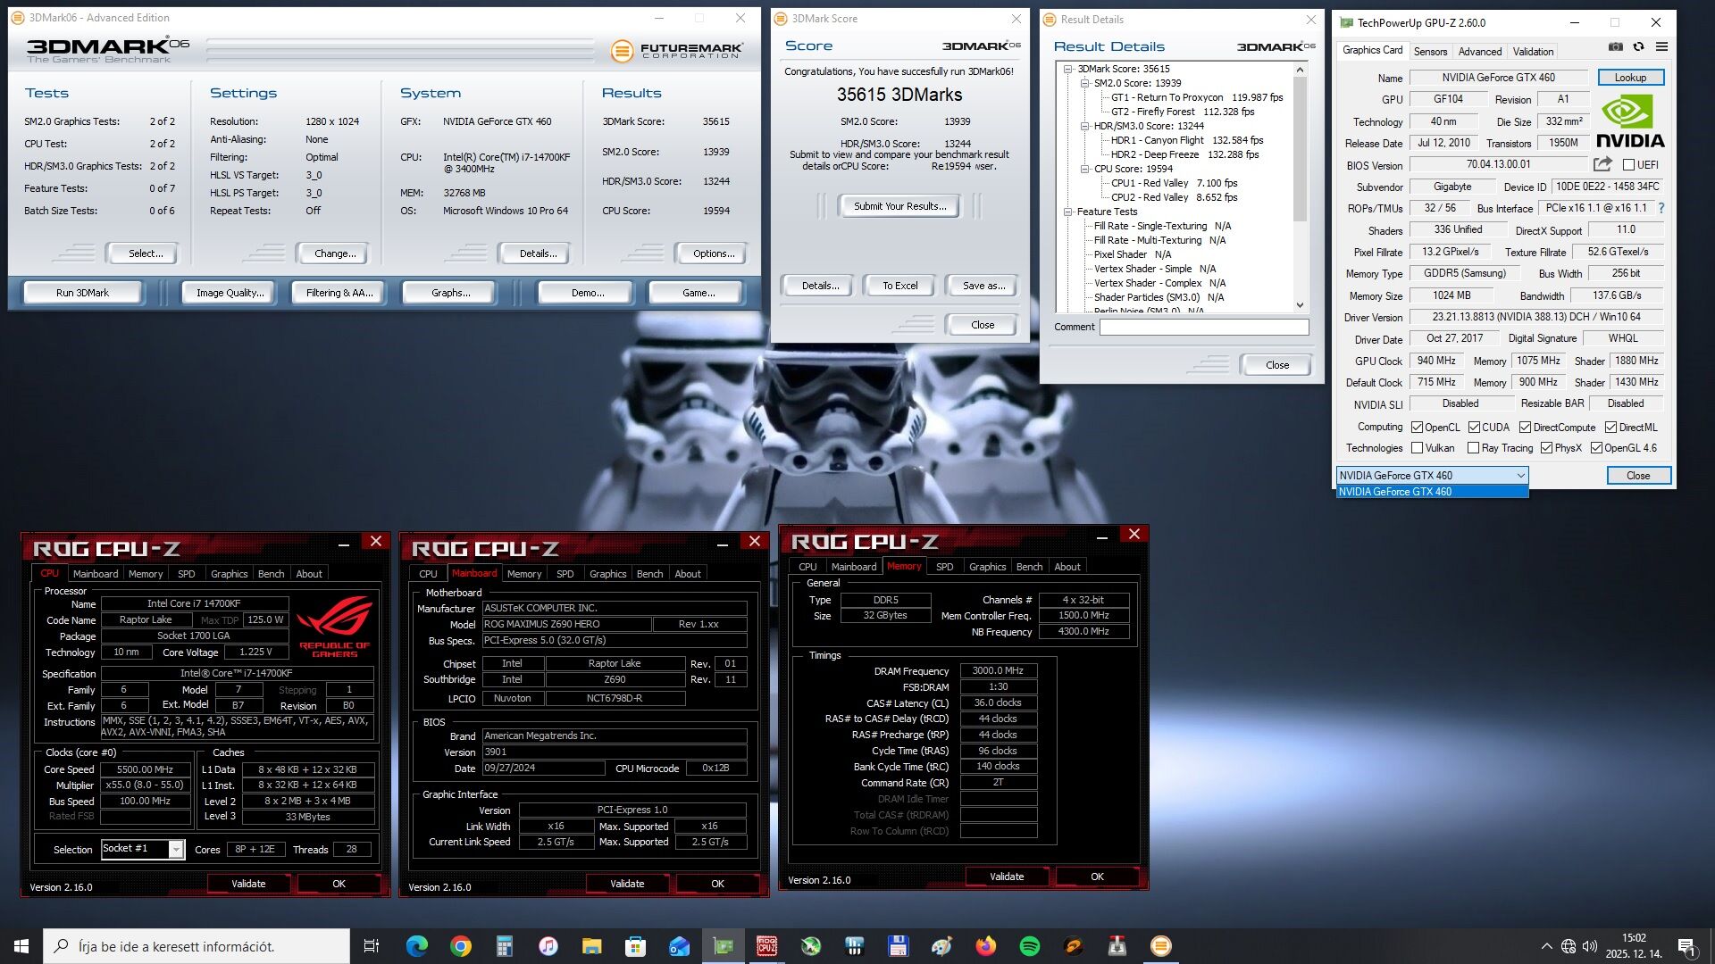
Task: Click the NVIDIA logo in GPU-Z
Action: coord(1630,122)
